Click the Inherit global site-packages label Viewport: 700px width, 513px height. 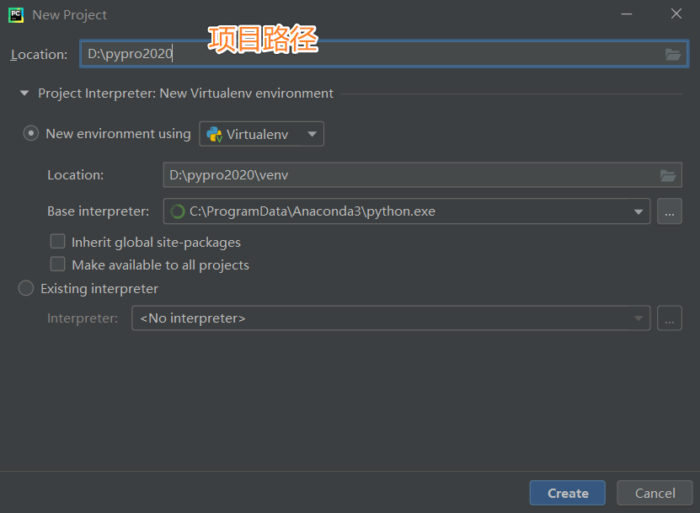(156, 243)
